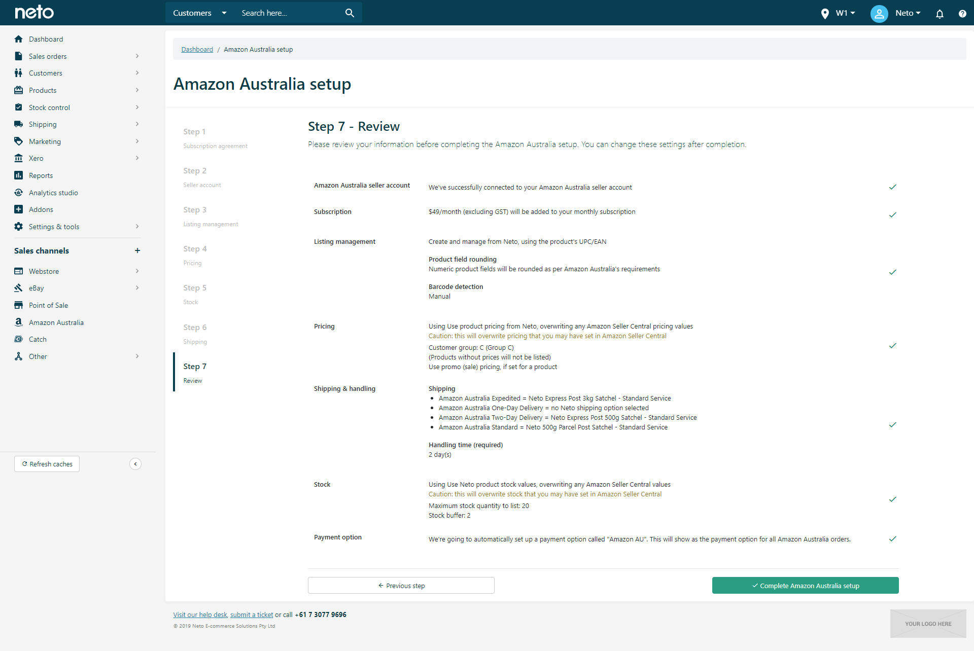Click the Other channels network icon
This screenshot has height=651, width=974.
click(19, 356)
